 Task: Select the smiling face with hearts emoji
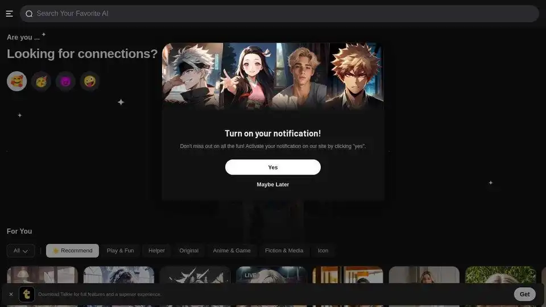tap(16, 81)
